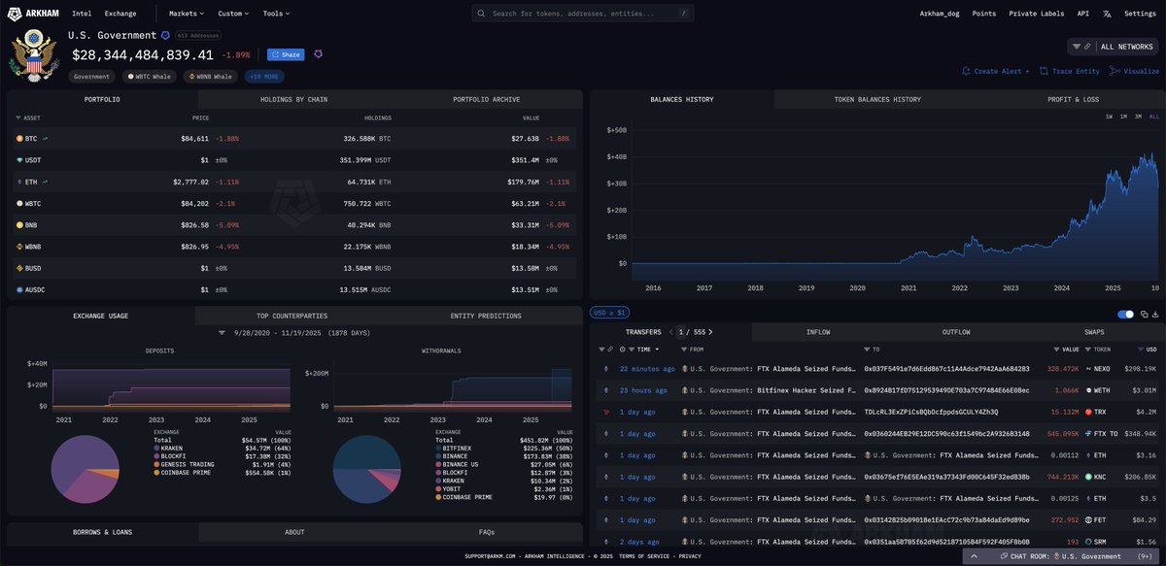Open the Outflow transfers tab
The height and width of the screenshot is (566, 1166).
click(x=956, y=332)
